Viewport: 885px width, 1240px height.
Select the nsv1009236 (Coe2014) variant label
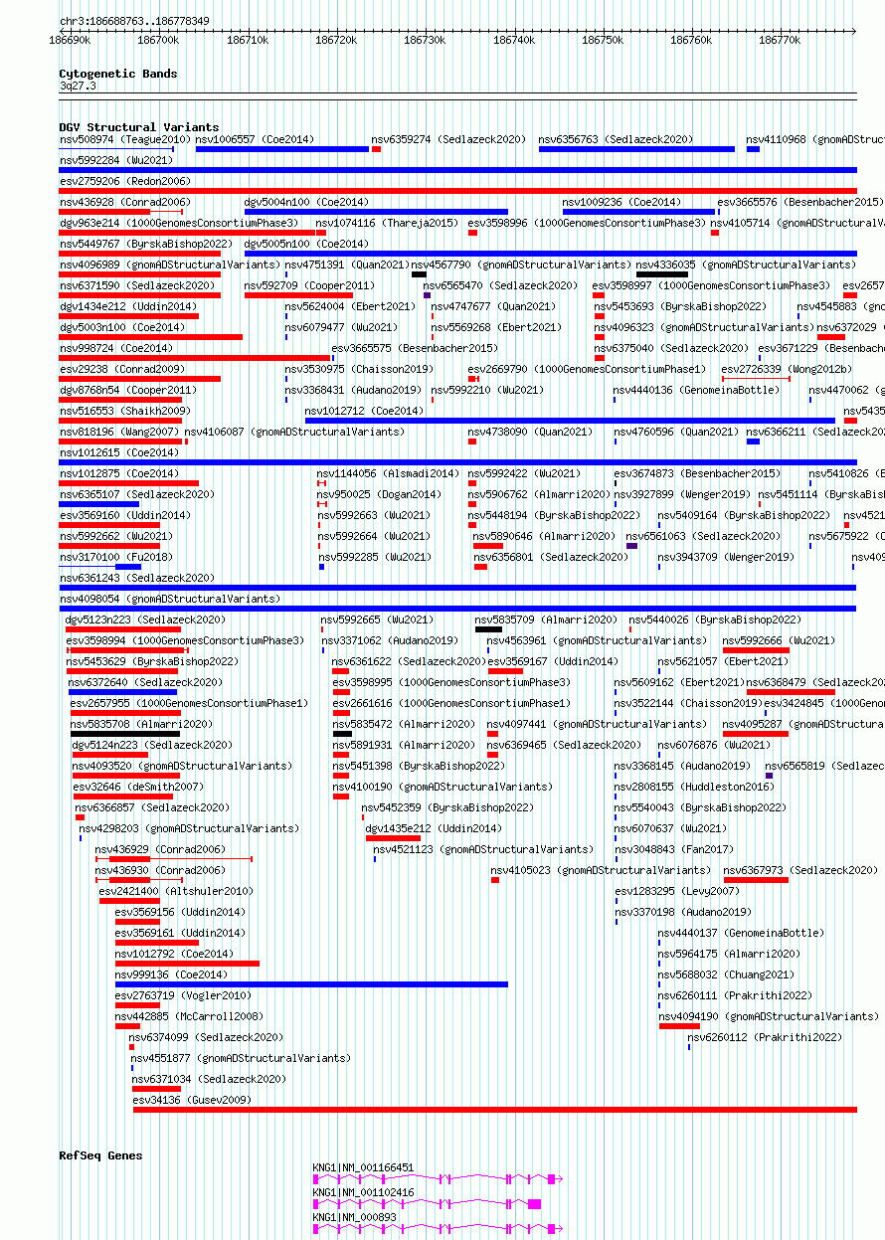coord(621,202)
